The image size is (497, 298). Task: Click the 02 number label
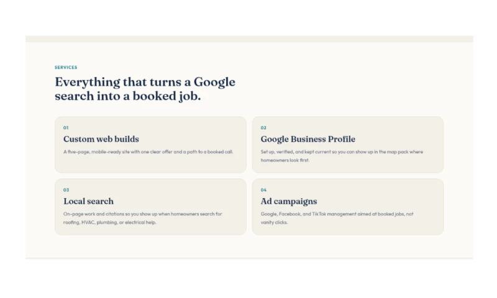(263, 128)
